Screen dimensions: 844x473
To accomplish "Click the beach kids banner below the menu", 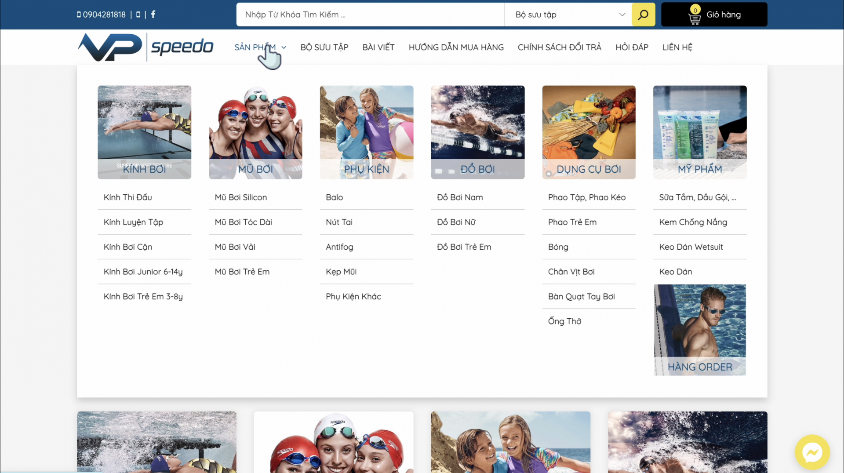I will (x=511, y=442).
